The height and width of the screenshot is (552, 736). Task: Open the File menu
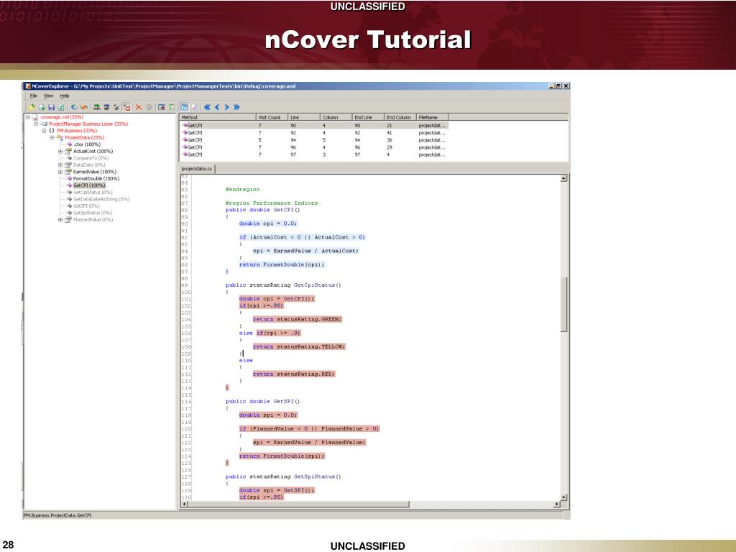pyautogui.click(x=33, y=96)
